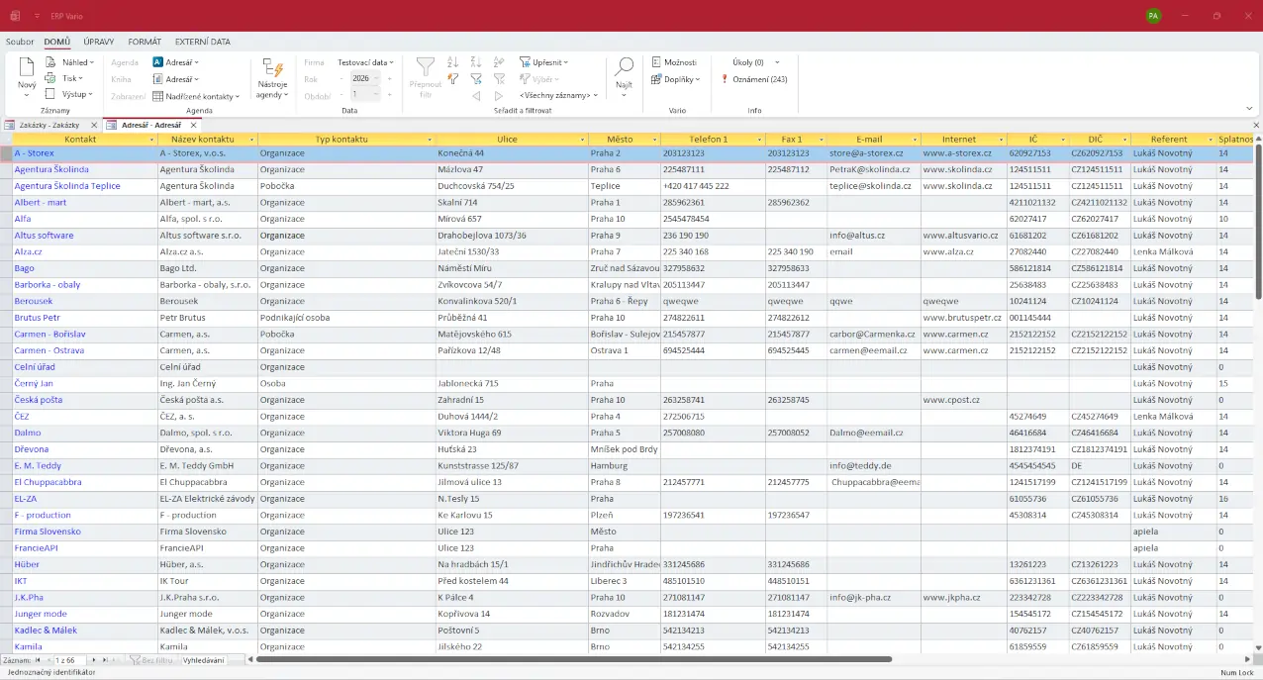Open the EXTERNÍ DATA ribbon tab
This screenshot has height=680, width=1263.
click(x=202, y=42)
